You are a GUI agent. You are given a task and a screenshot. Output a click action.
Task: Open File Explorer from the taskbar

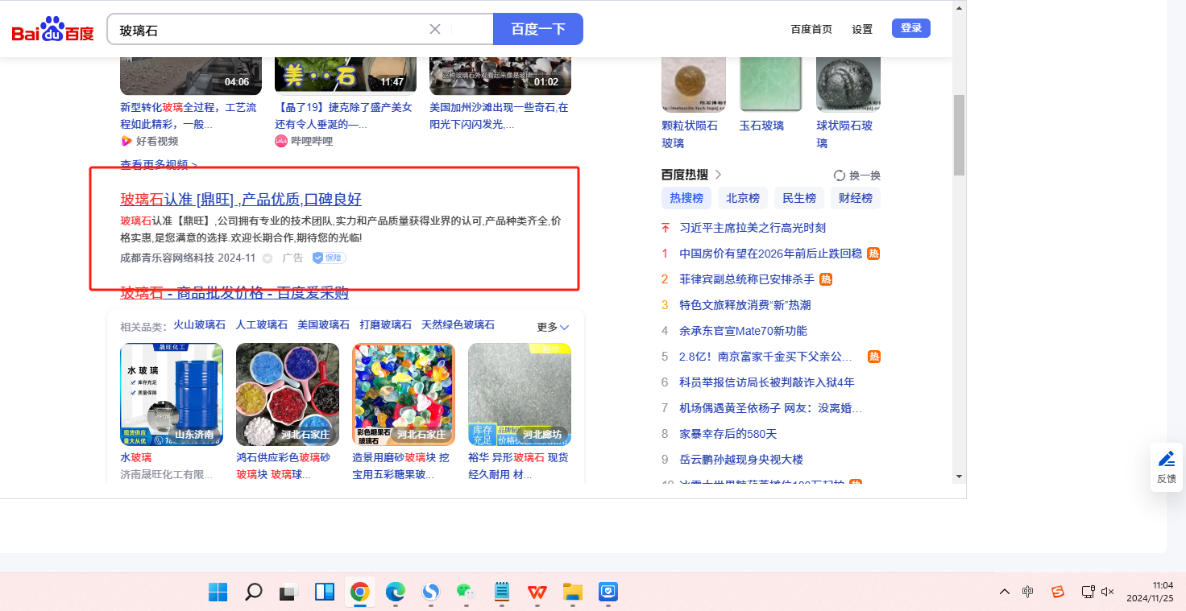point(572,592)
